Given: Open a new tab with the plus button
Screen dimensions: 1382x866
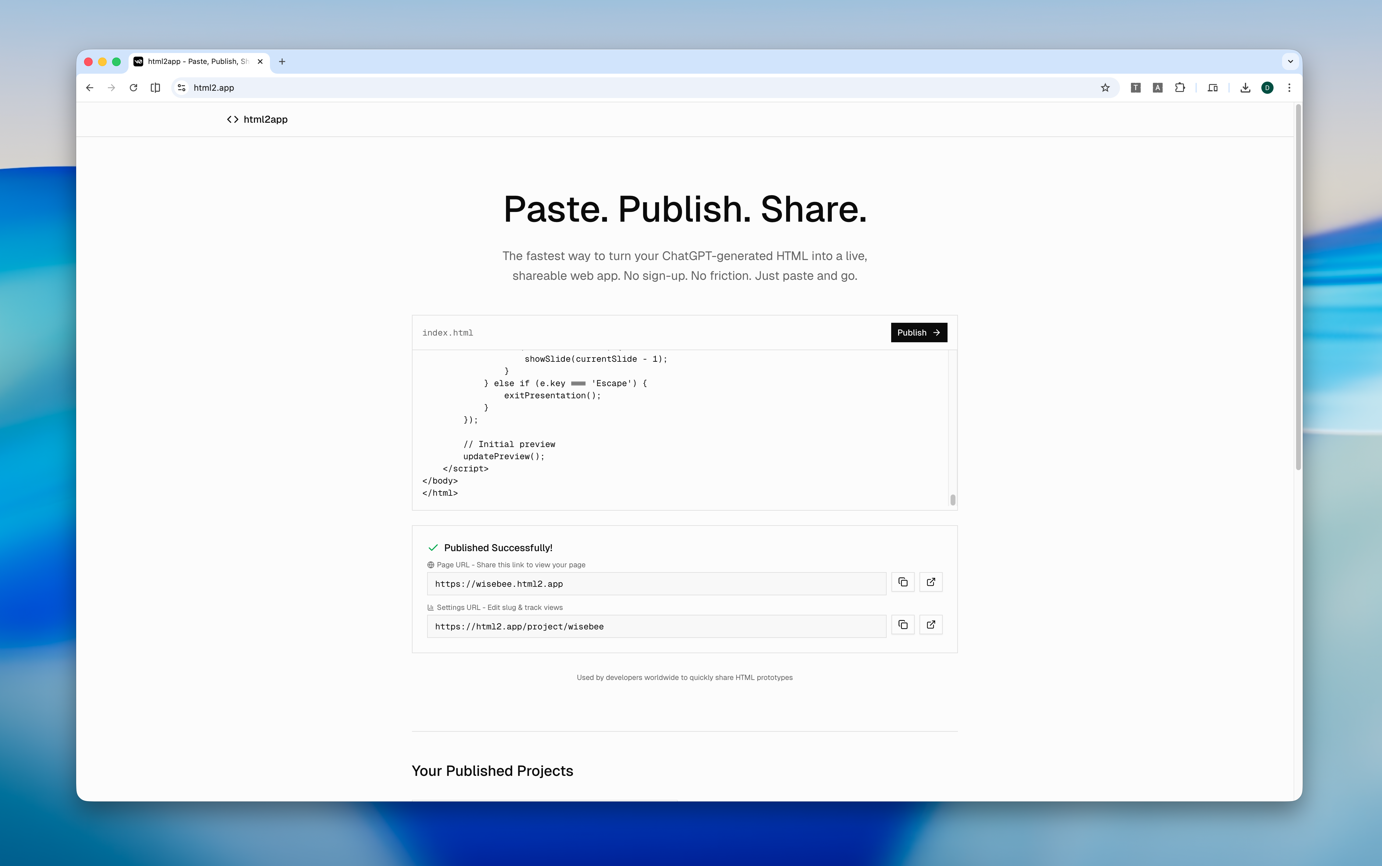Looking at the screenshot, I should click(282, 61).
